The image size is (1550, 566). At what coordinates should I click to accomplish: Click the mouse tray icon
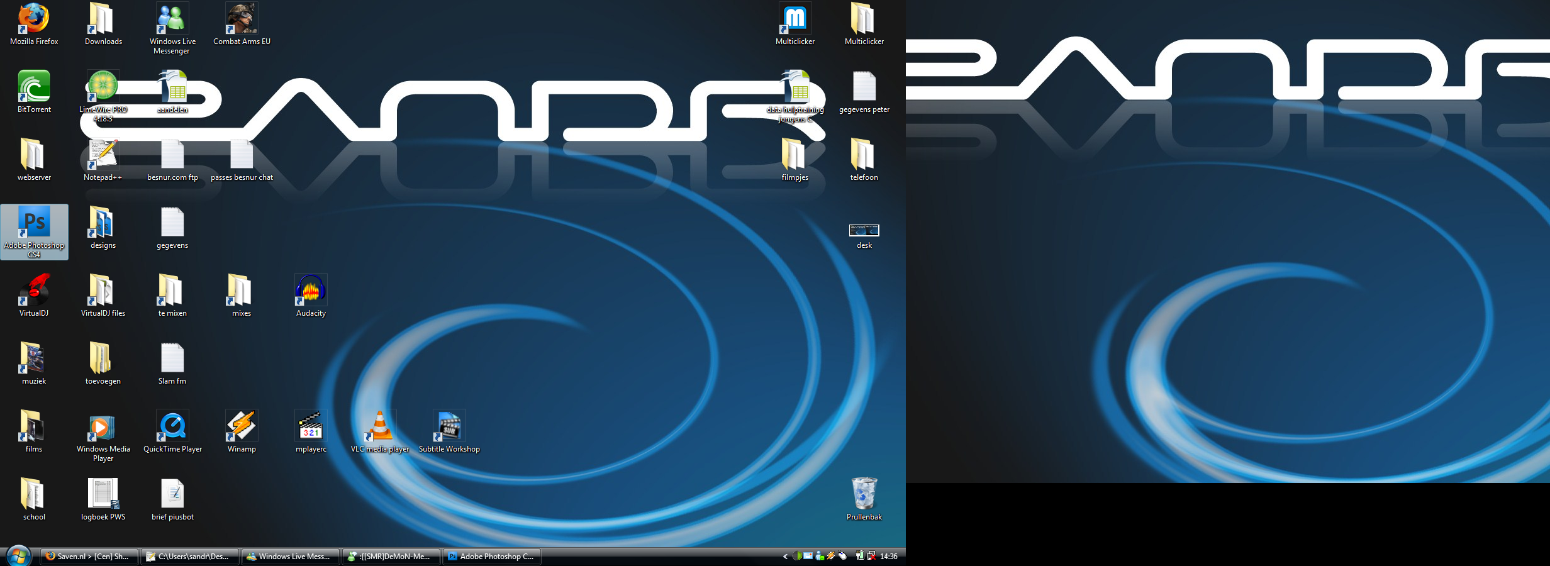tap(842, 556)
